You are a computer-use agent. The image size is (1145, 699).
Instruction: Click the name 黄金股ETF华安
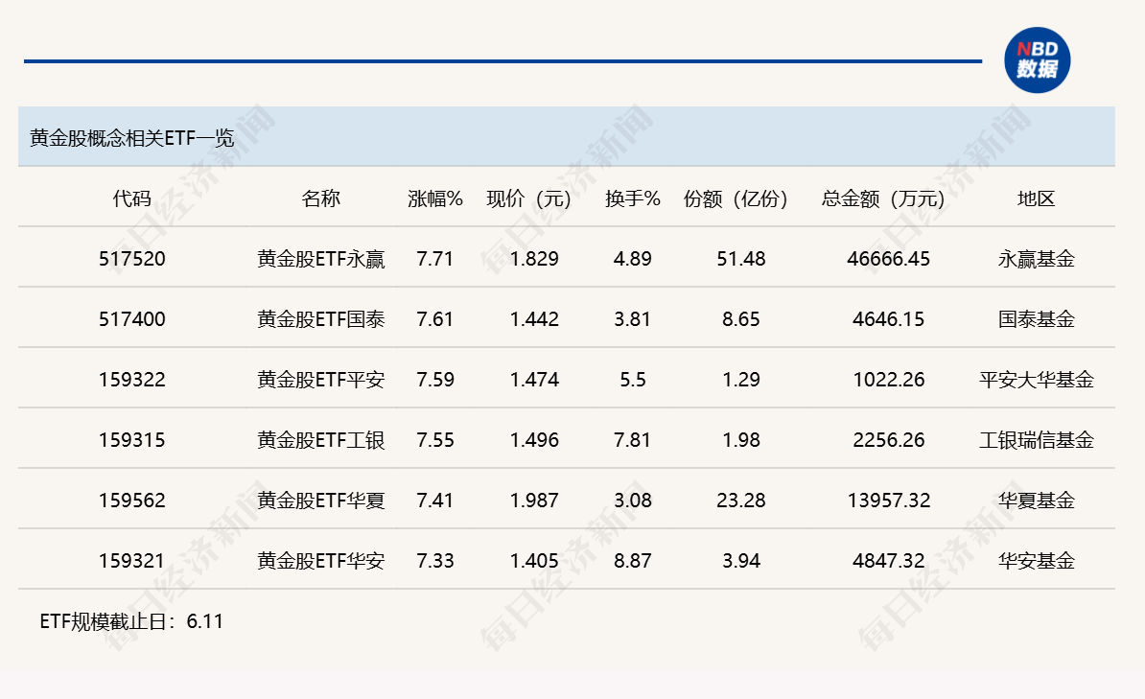(x=320, y=561)
